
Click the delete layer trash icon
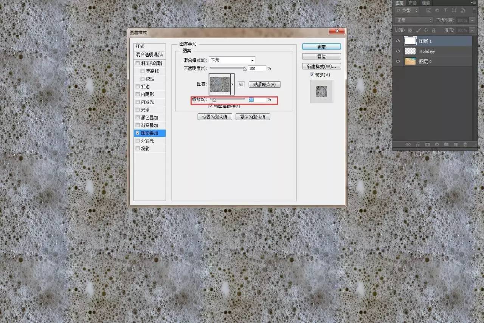pos(465,144)
